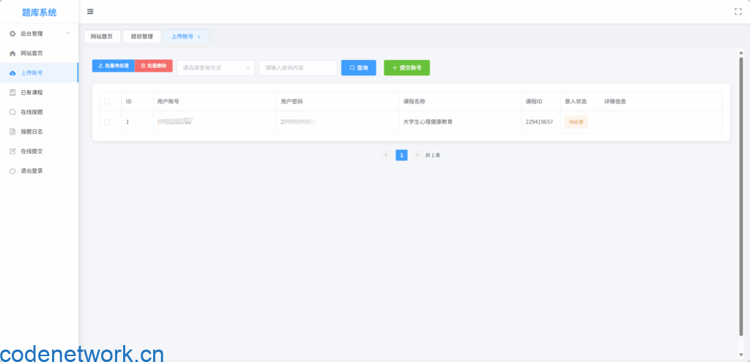Check the checkbox for row ID 1
This screenshot has height=362, width=750.
(x=107, y=122)
